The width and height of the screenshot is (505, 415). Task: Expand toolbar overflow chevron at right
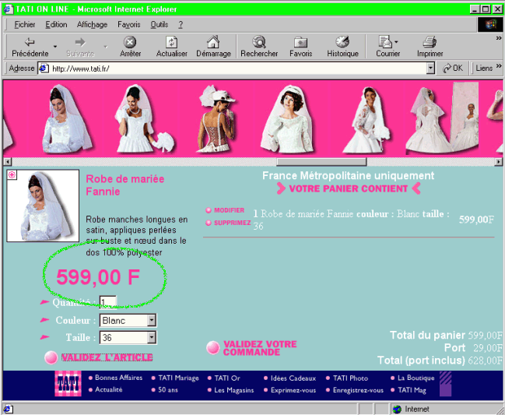[499, 38]
